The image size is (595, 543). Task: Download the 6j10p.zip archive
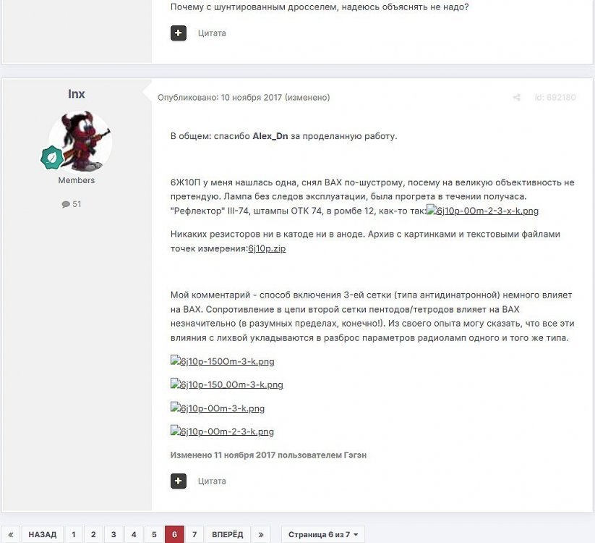pyautogui.click(x=267, y=248)
